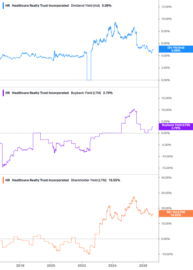
Task: Click the -10.00% tick on the shareholder yield axis
Action: coord(167,254)
